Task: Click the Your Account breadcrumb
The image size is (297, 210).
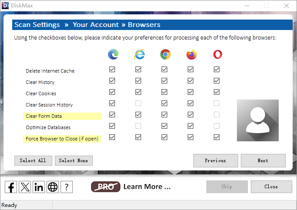Action: tap(96, 25)
